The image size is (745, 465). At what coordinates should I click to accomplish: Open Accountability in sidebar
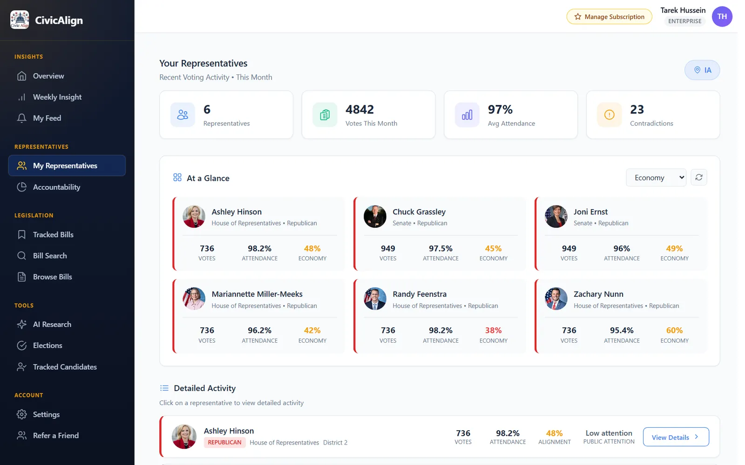pos(67,187)
